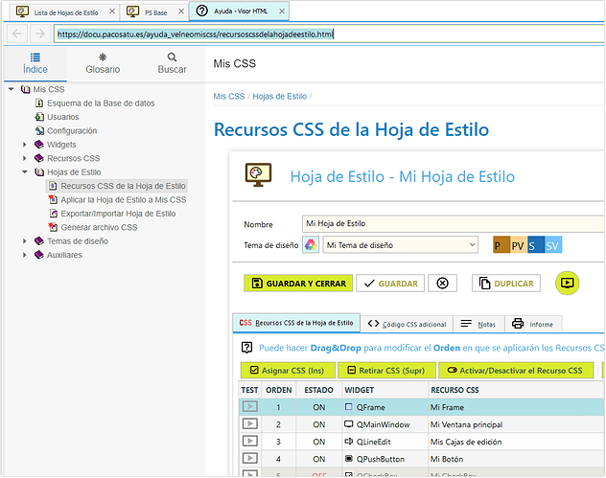This screenshot has width=606, height=478.
Task: Click the Hojas de Estilo breadcrumb link
Action: click(280, 96)
